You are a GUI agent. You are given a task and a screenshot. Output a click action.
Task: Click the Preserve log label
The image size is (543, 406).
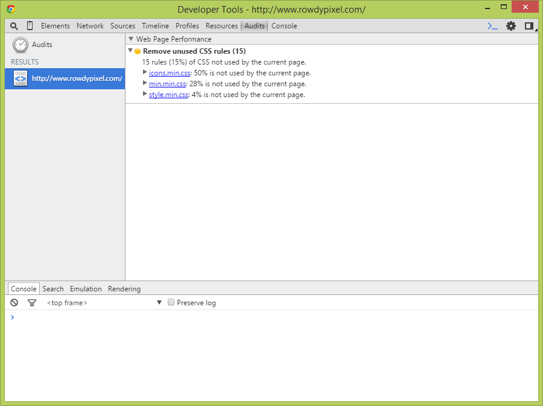tap(196, 303)
